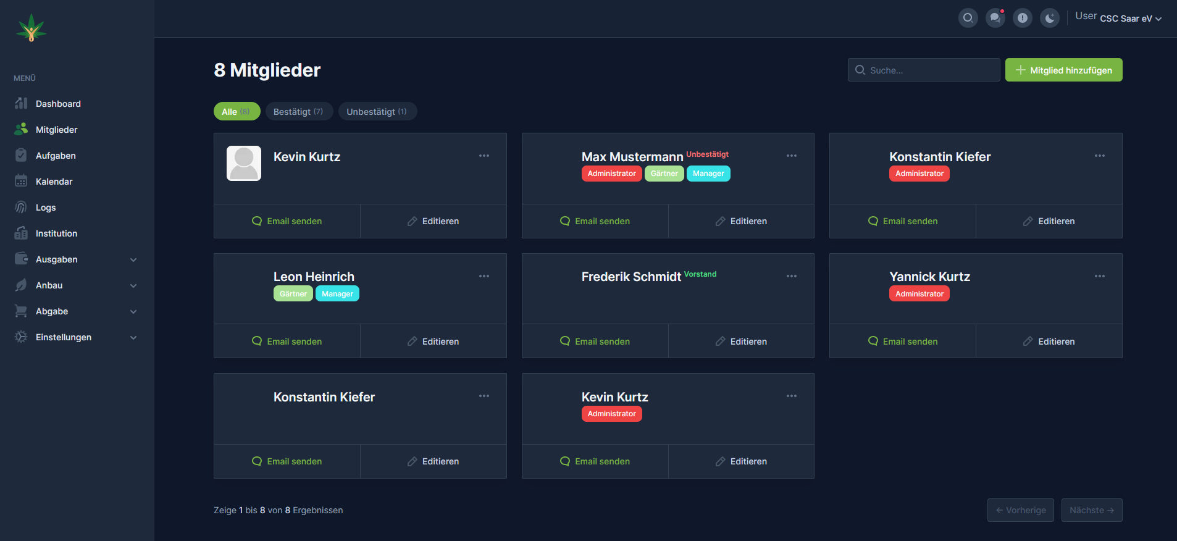Expand the Ausgaben submenu chevron

[133, 260]
